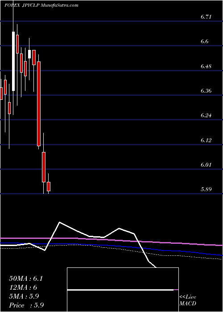
Task: Click the last small red candlestick near 5.89
Action: (x=49, y=186)
